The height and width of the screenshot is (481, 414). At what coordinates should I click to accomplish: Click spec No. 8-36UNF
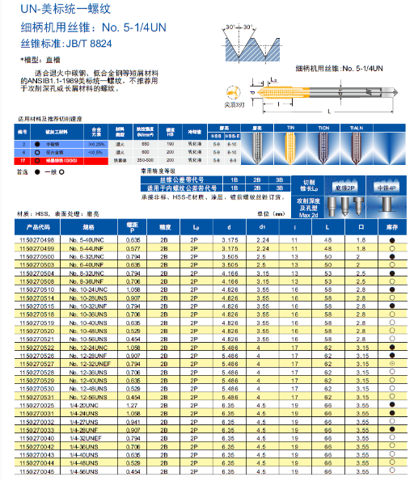[87, 281]
